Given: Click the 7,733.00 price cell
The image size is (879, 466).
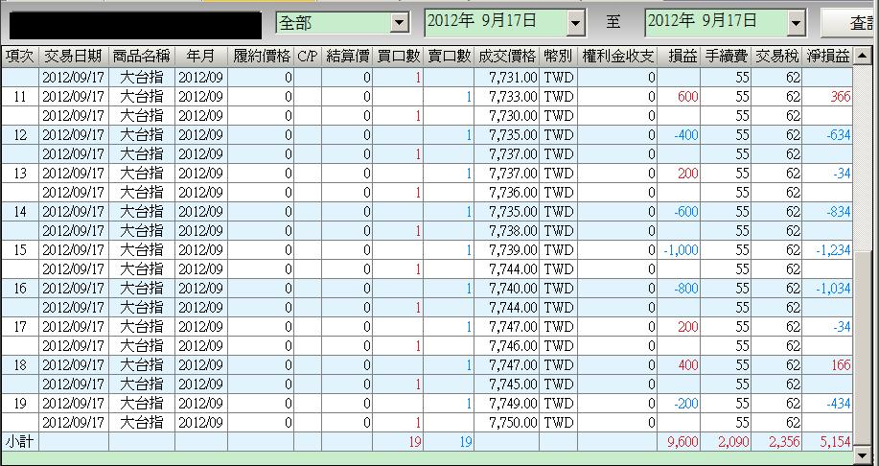Looking at the screenshot, I should pyautogui.click(x=507, y=97).
